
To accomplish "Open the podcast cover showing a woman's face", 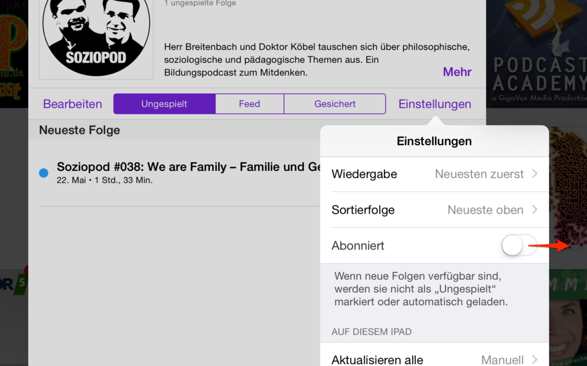I will pos(568,320).
